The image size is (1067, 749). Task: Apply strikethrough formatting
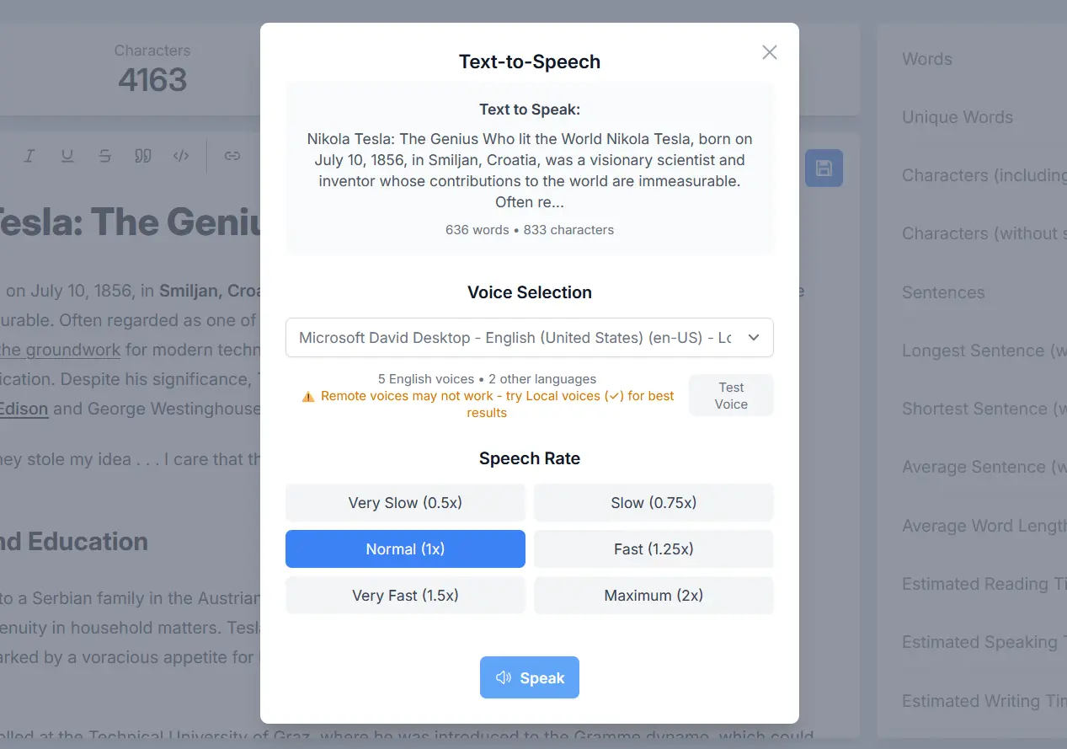[104, 156]
